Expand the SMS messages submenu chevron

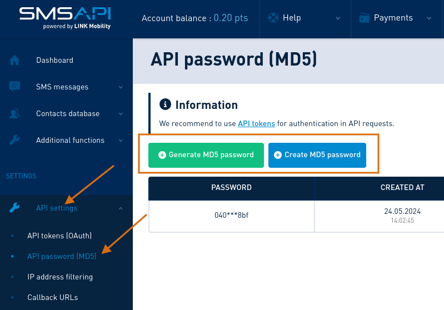tap(121, 87)
